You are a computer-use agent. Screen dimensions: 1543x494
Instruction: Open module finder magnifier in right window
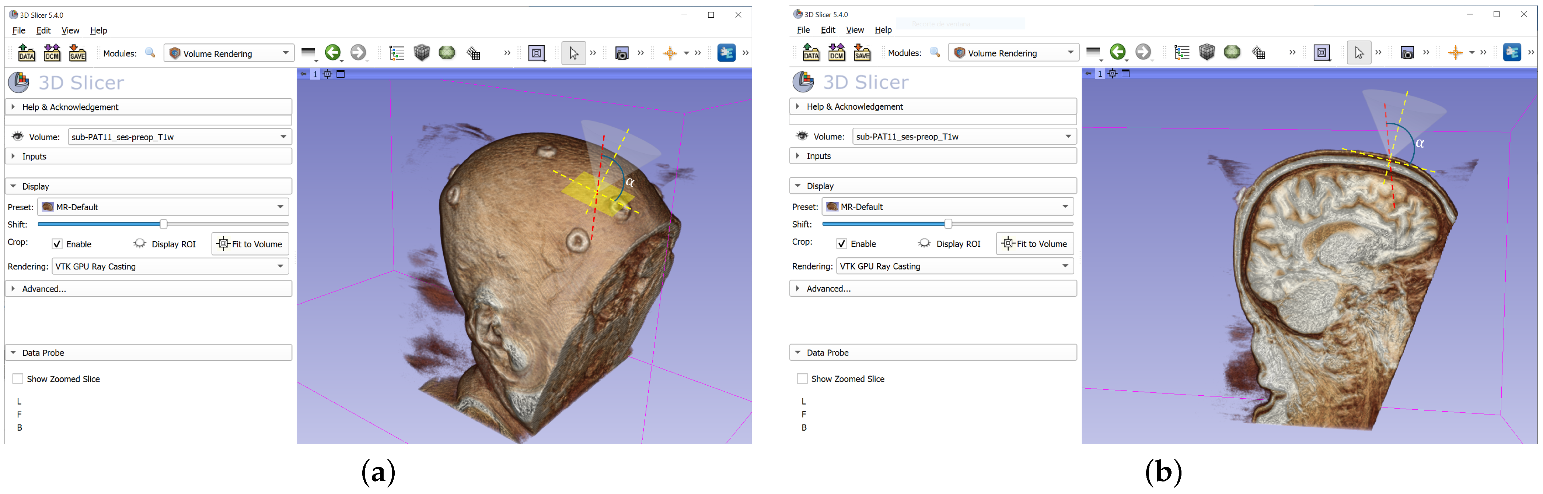(x=935, y=53)
